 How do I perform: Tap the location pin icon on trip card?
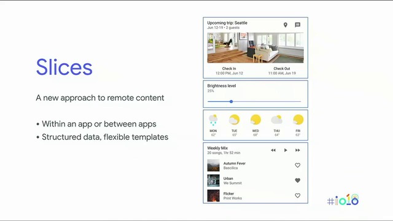[285, 25]
